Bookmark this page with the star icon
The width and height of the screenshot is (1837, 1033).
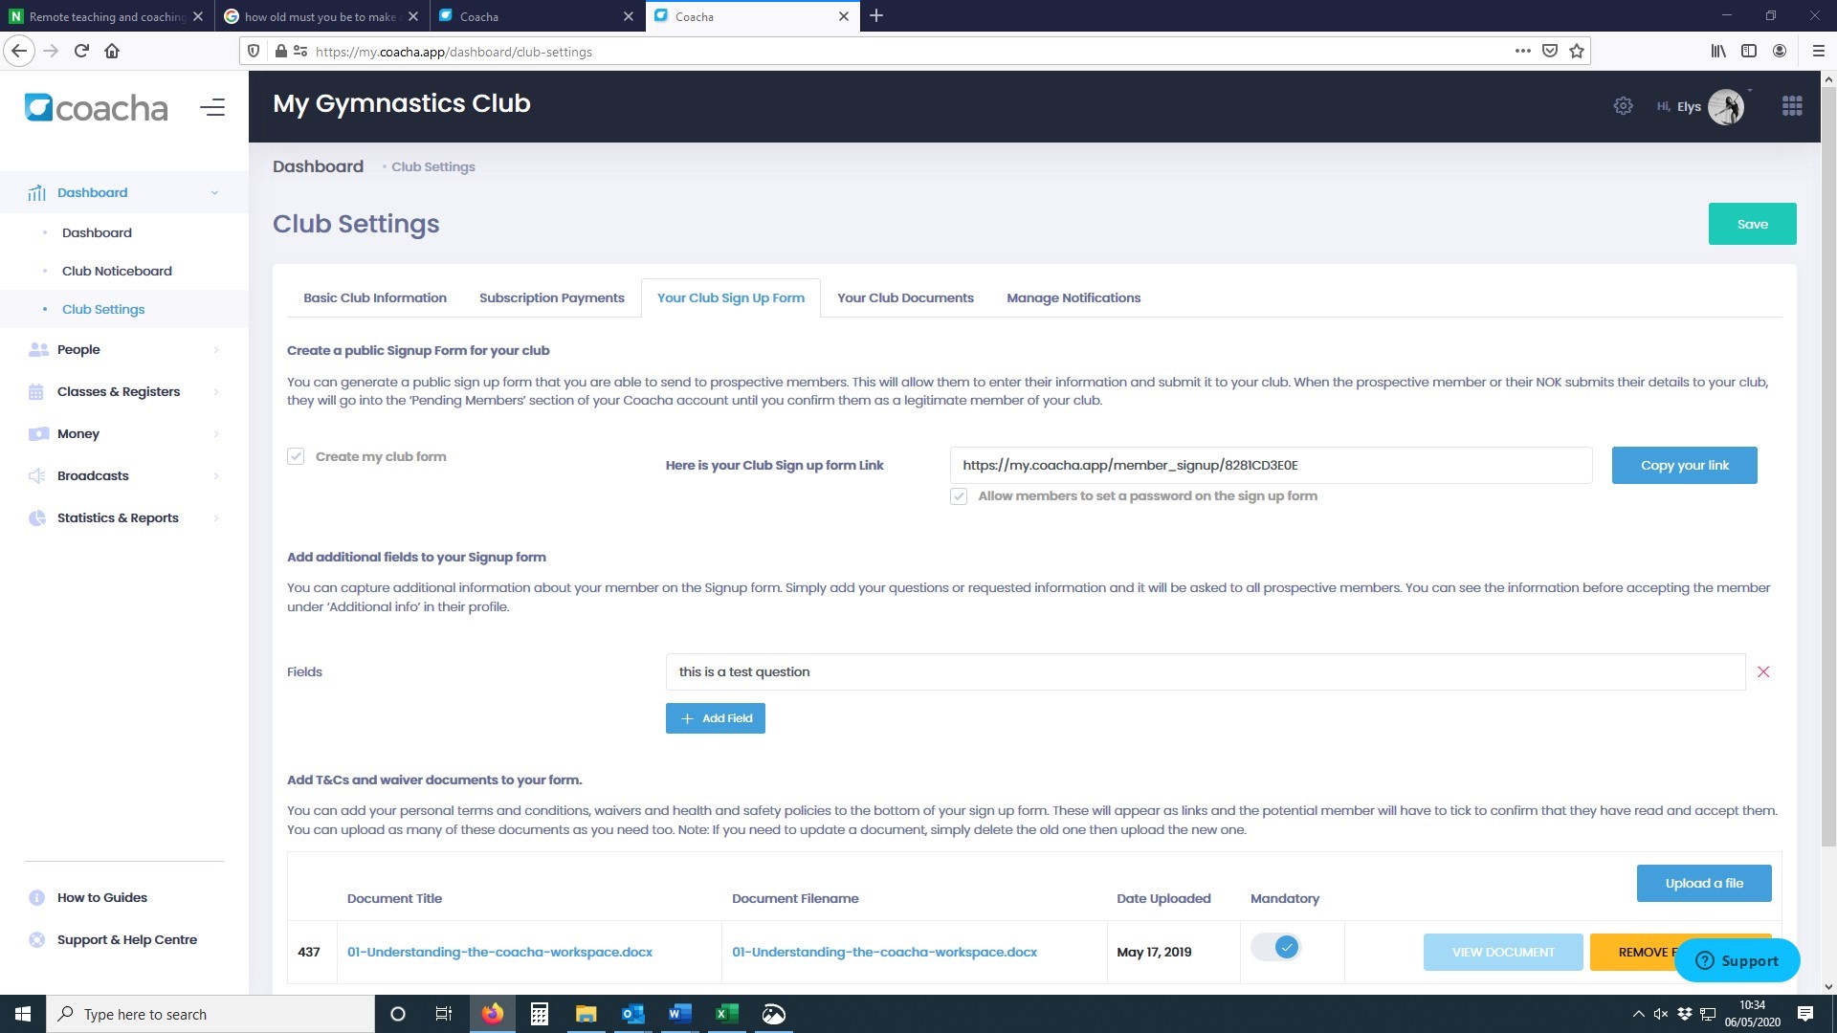pyautogui.click(x=1577, y=52)
